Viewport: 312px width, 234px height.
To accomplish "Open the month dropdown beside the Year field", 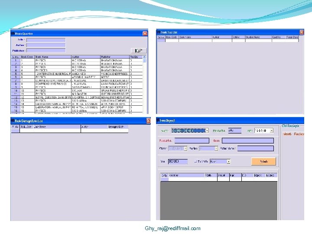I will [x=229, y=162].
